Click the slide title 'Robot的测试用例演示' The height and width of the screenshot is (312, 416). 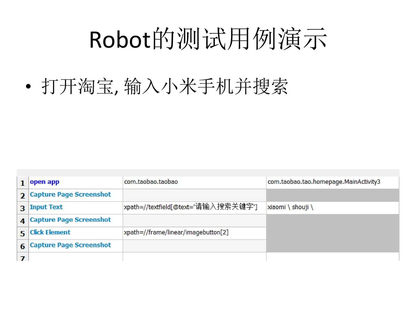(208, 39)
